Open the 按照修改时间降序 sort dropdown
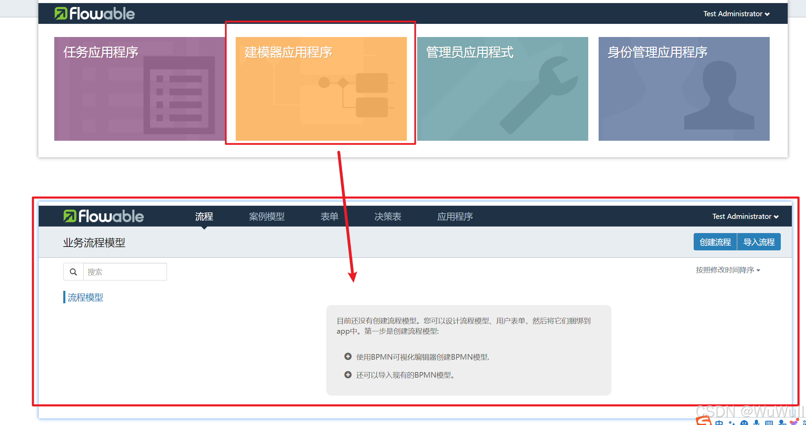This screenshot has height=425, width=806. point(728,270)
